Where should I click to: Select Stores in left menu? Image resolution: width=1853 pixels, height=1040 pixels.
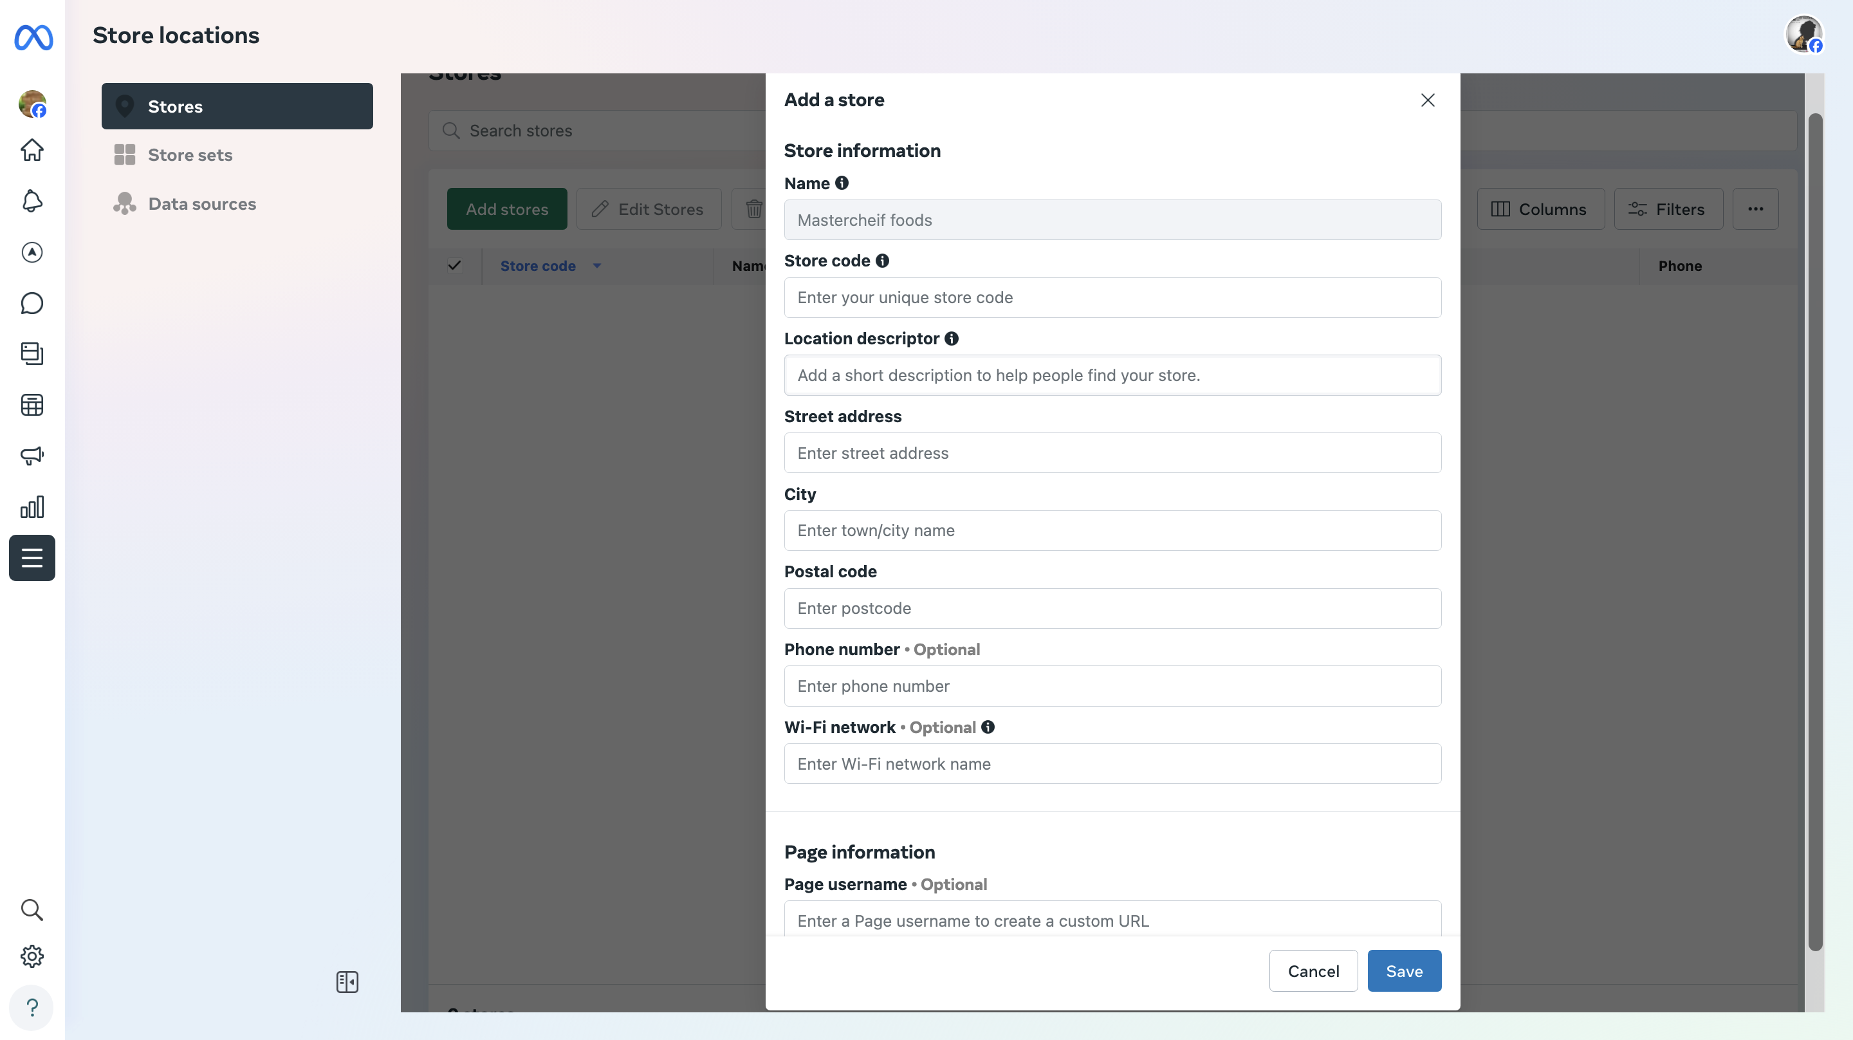coord(237,107)
